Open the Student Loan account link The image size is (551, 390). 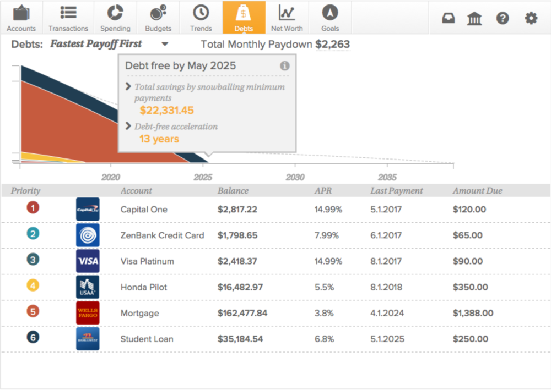(x=147, y=339)
